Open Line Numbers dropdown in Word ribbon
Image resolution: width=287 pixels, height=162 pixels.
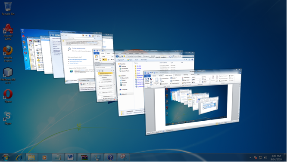point(175,80)
